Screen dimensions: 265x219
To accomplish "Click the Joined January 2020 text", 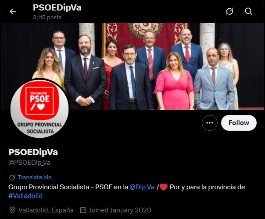I will [x=120, y=210].
